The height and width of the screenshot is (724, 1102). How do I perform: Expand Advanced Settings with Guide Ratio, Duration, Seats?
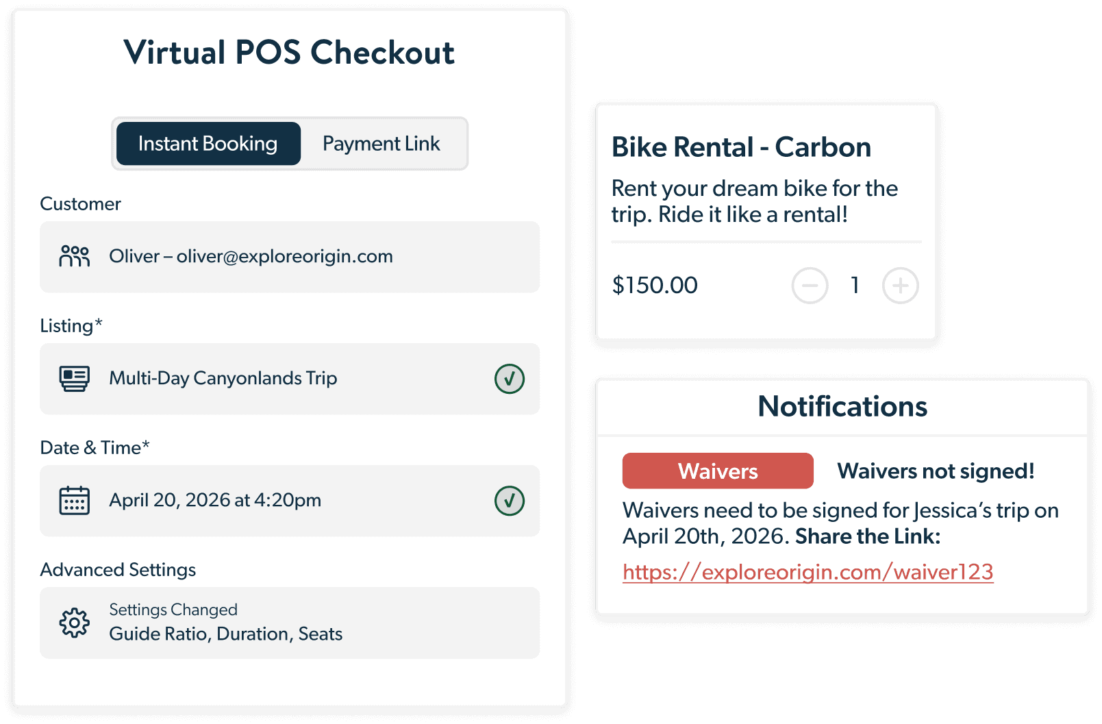[x=288, y=623]
